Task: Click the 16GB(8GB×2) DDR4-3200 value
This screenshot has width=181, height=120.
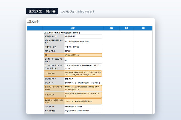Action: [82, 95]
